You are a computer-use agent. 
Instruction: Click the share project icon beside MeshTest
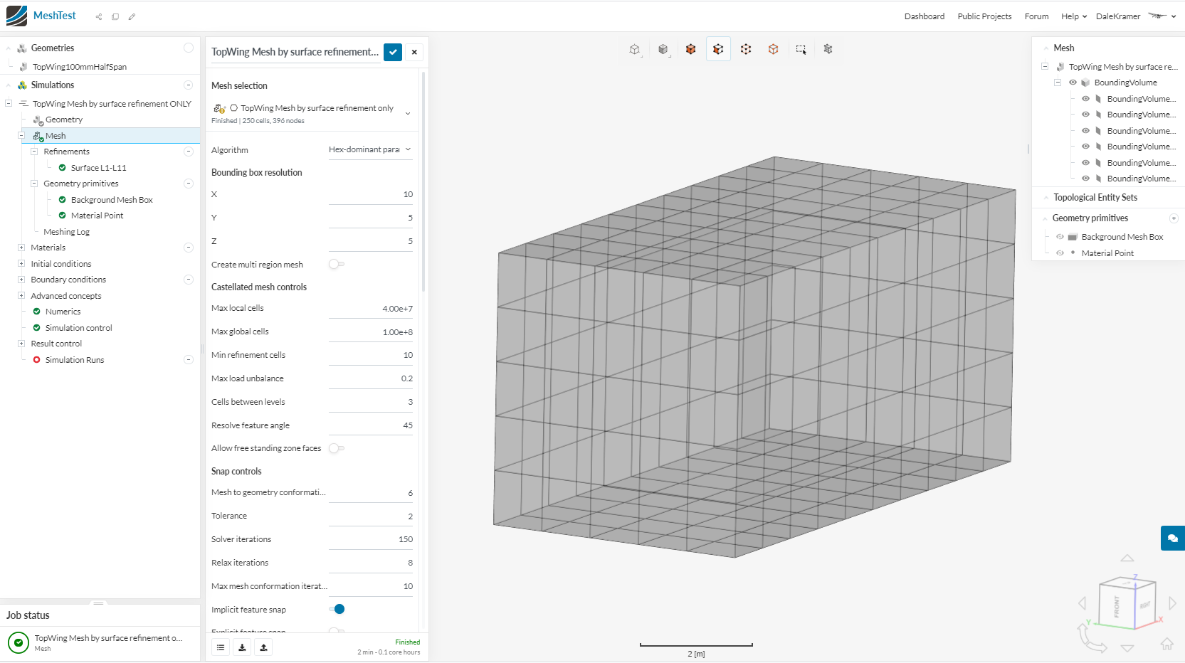click(99, 16)
